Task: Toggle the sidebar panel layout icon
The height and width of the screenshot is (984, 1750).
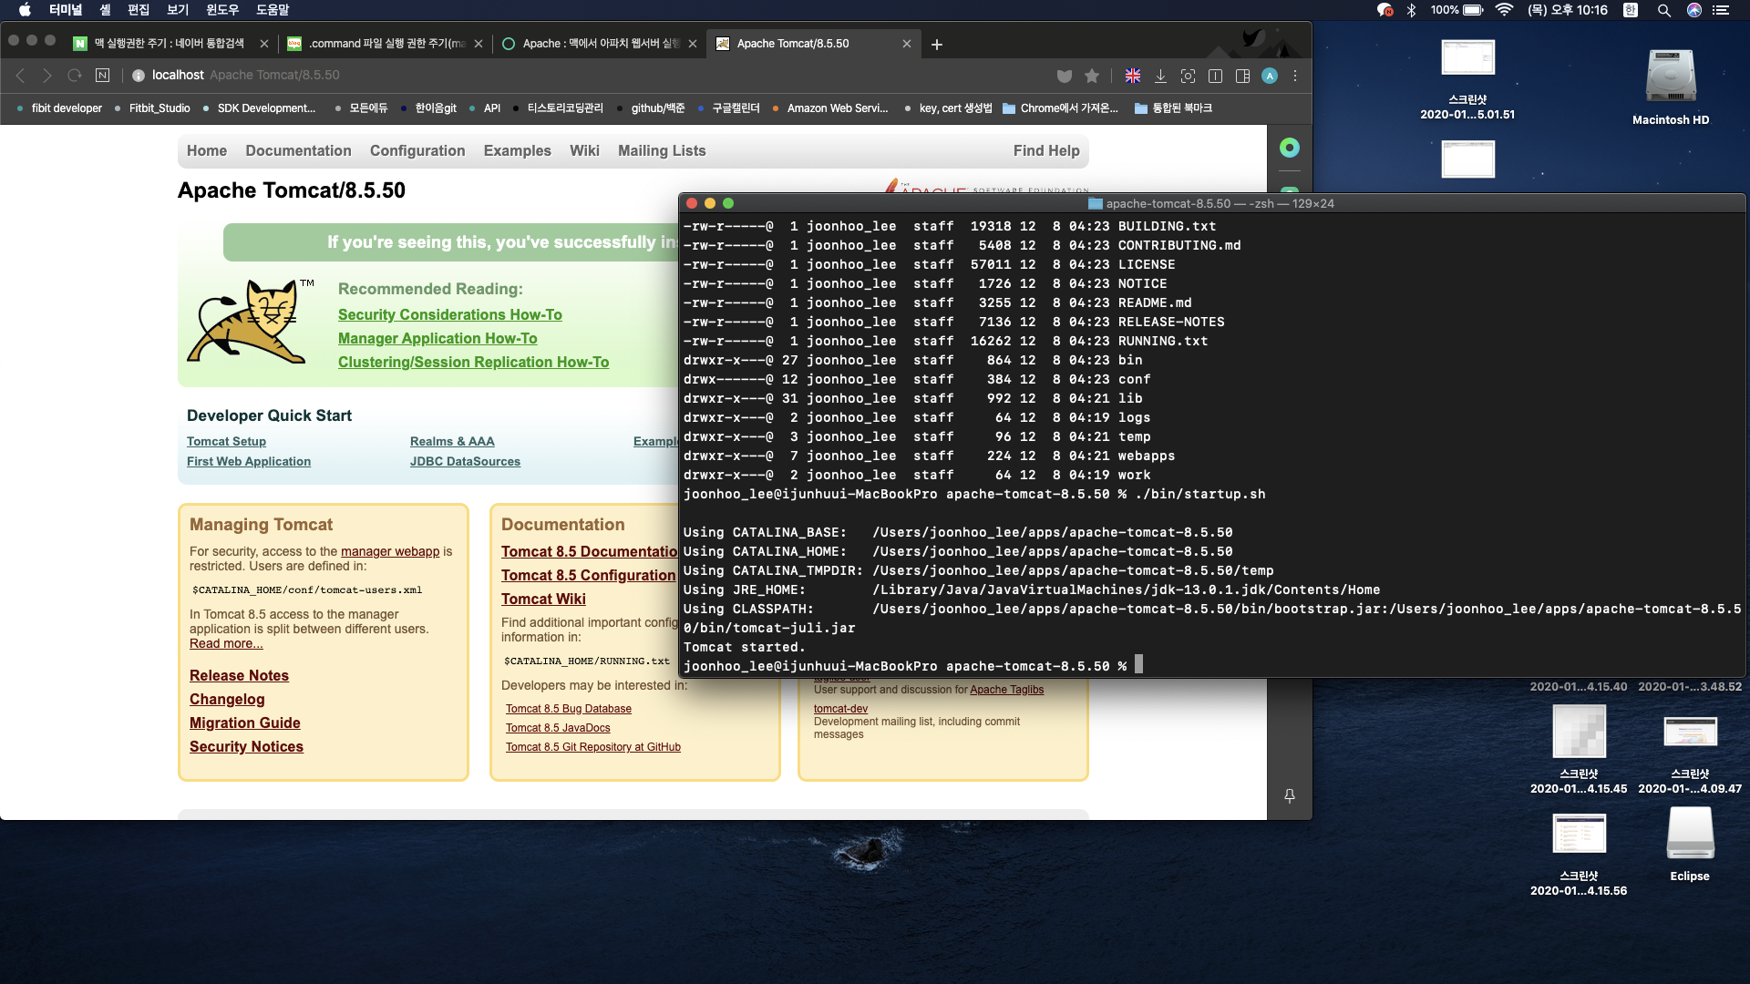Action: tap(1242, 76)
